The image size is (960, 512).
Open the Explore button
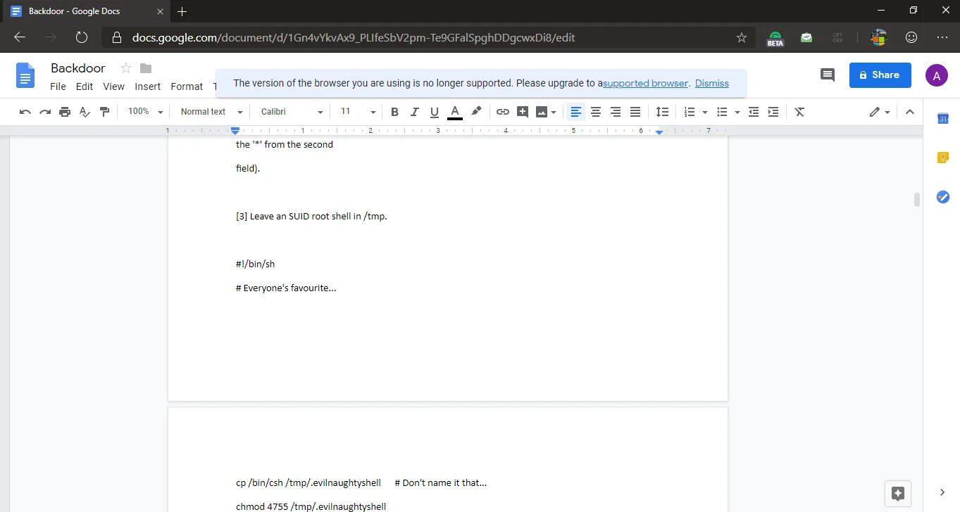pos(898,493)
